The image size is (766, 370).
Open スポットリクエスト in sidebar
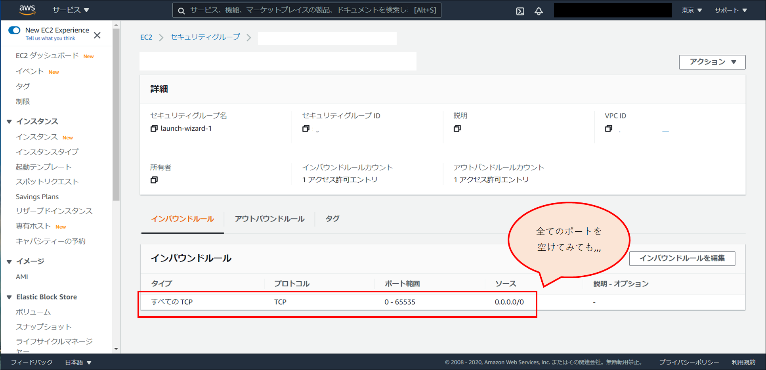pos(47,182)
